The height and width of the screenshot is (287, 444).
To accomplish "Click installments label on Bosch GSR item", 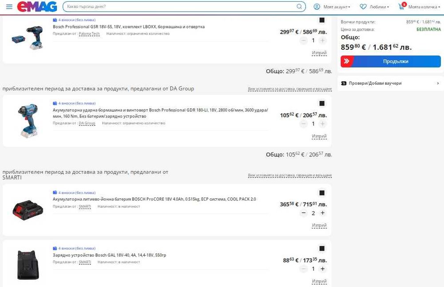I will 74,20.
